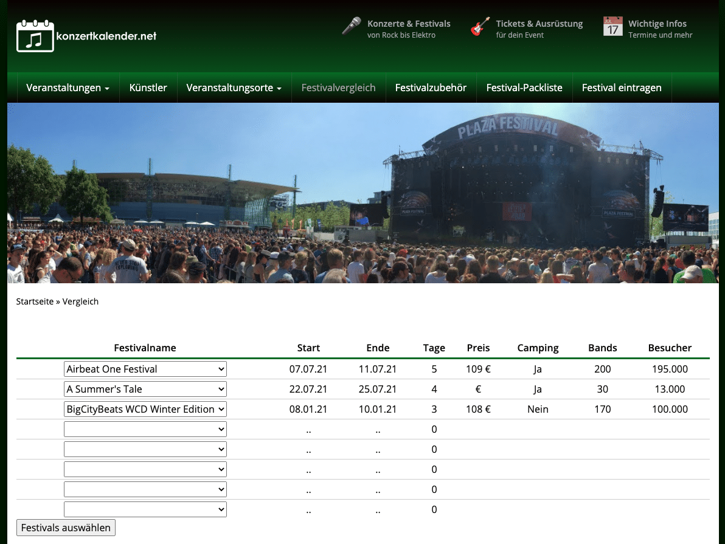Navigate to Festivalzubehör
This screenshot has width=725, height=544.
click(431, 88)
